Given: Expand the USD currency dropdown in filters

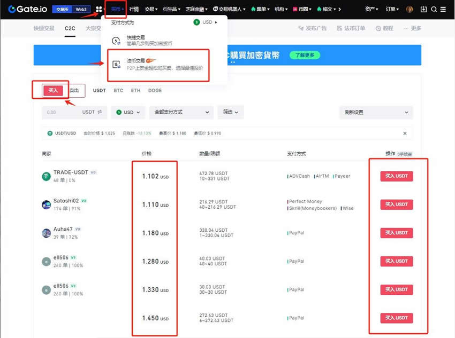Looking at the screenshot, I should (x=128, y=113).
